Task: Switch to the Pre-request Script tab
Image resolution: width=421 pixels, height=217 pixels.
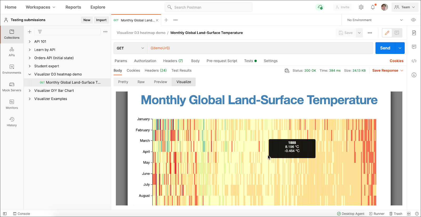Action: [x=222, y=61]
